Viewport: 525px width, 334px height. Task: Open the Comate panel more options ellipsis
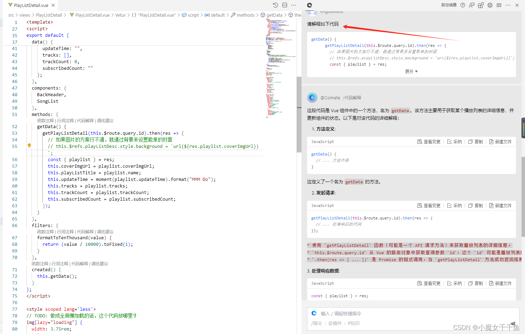coord(508,5)
